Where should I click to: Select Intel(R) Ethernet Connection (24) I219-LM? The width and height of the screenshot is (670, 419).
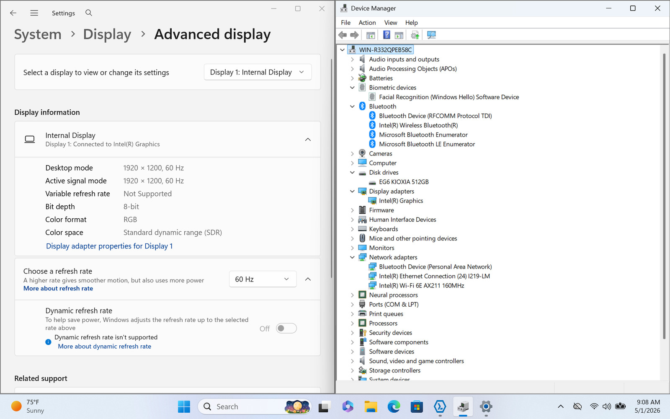(434, 276)
